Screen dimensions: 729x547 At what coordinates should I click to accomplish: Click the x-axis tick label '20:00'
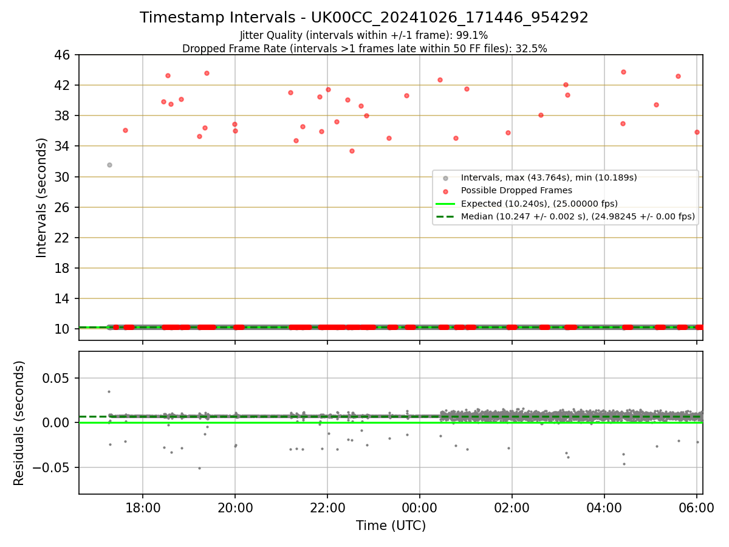pyautogui.click(x=235, y=507)
